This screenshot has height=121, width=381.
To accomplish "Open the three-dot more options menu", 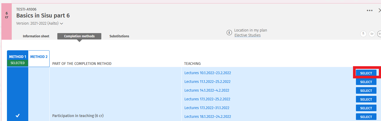I will click(x=369, y=11).
